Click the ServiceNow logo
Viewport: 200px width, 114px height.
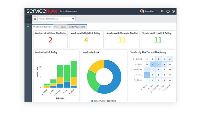(42, 11)
